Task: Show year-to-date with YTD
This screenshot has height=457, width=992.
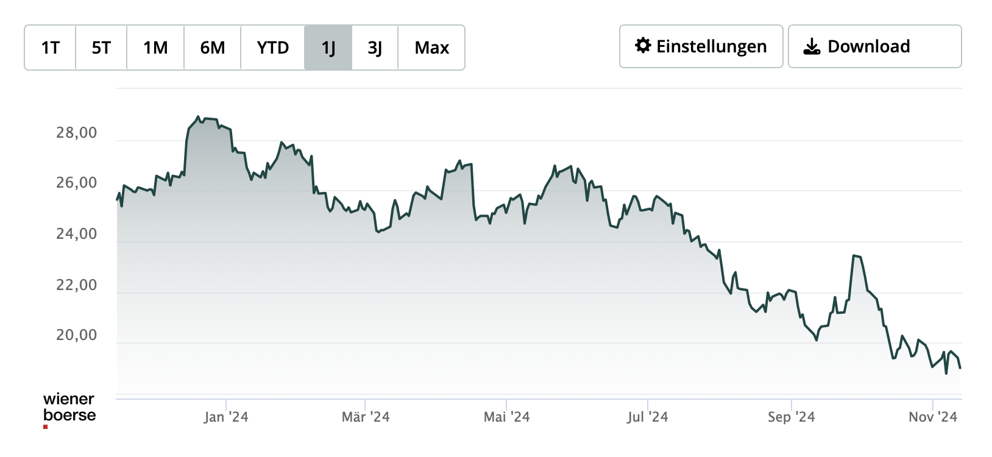Action: tap(272, 48)
